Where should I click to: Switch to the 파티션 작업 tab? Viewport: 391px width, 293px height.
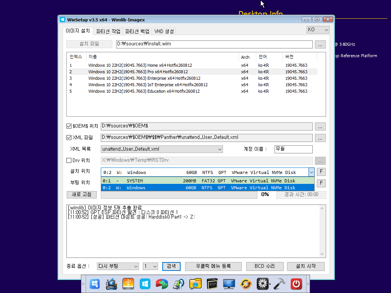(x=108, y=31)
